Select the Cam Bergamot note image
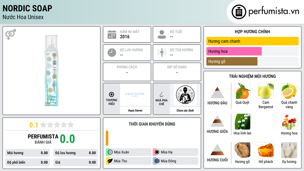 (266, 91)
